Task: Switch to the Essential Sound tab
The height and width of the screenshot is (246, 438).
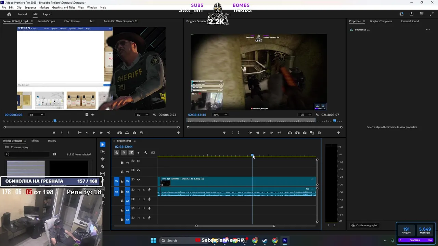Action: [x=410, y=21]
